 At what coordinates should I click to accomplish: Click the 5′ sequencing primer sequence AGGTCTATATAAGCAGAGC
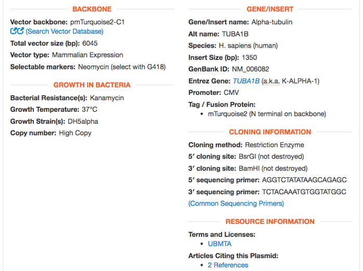(304, 180)
